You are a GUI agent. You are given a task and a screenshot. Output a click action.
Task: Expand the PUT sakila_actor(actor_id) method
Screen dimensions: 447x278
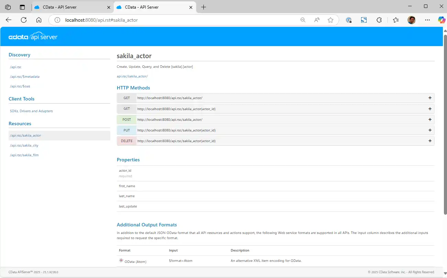tap(429, 130)
